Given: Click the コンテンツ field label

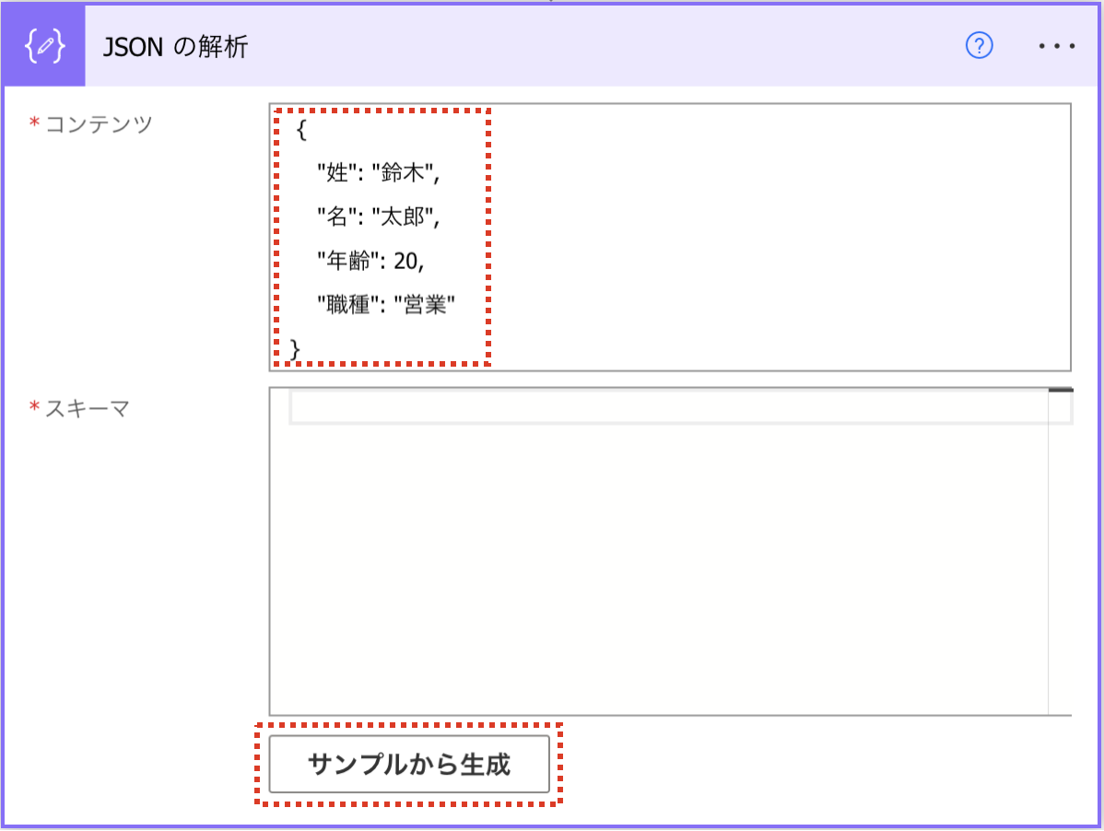Looking at the screenshot, I should 99,124.
